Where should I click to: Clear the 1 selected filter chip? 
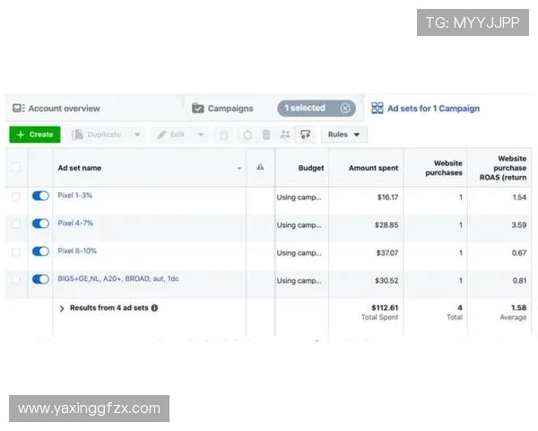pyautogui.click(x=345, y=108)
